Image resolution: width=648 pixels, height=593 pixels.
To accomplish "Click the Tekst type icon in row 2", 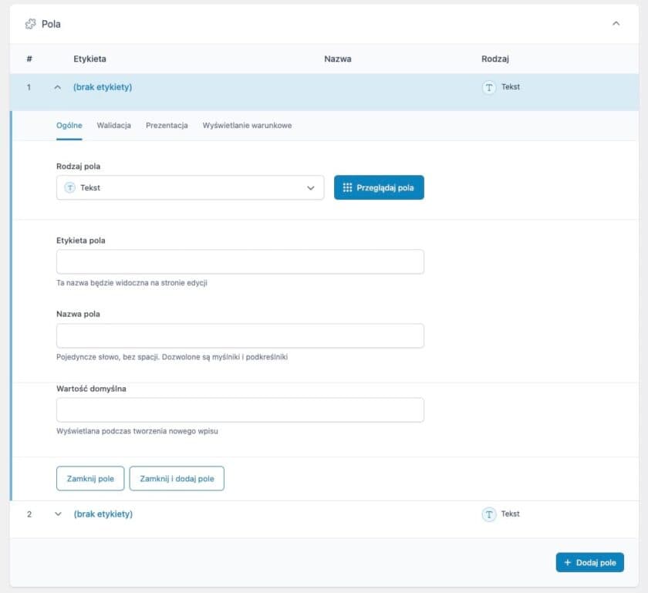I will [488, 514].
